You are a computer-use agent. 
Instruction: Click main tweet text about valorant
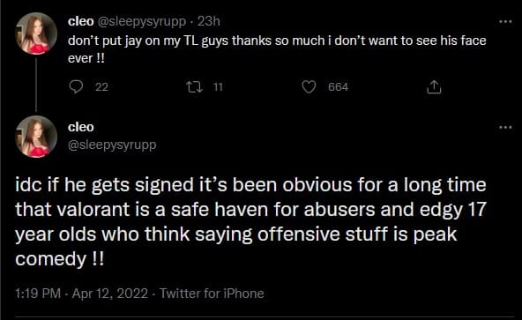(251, 222)
